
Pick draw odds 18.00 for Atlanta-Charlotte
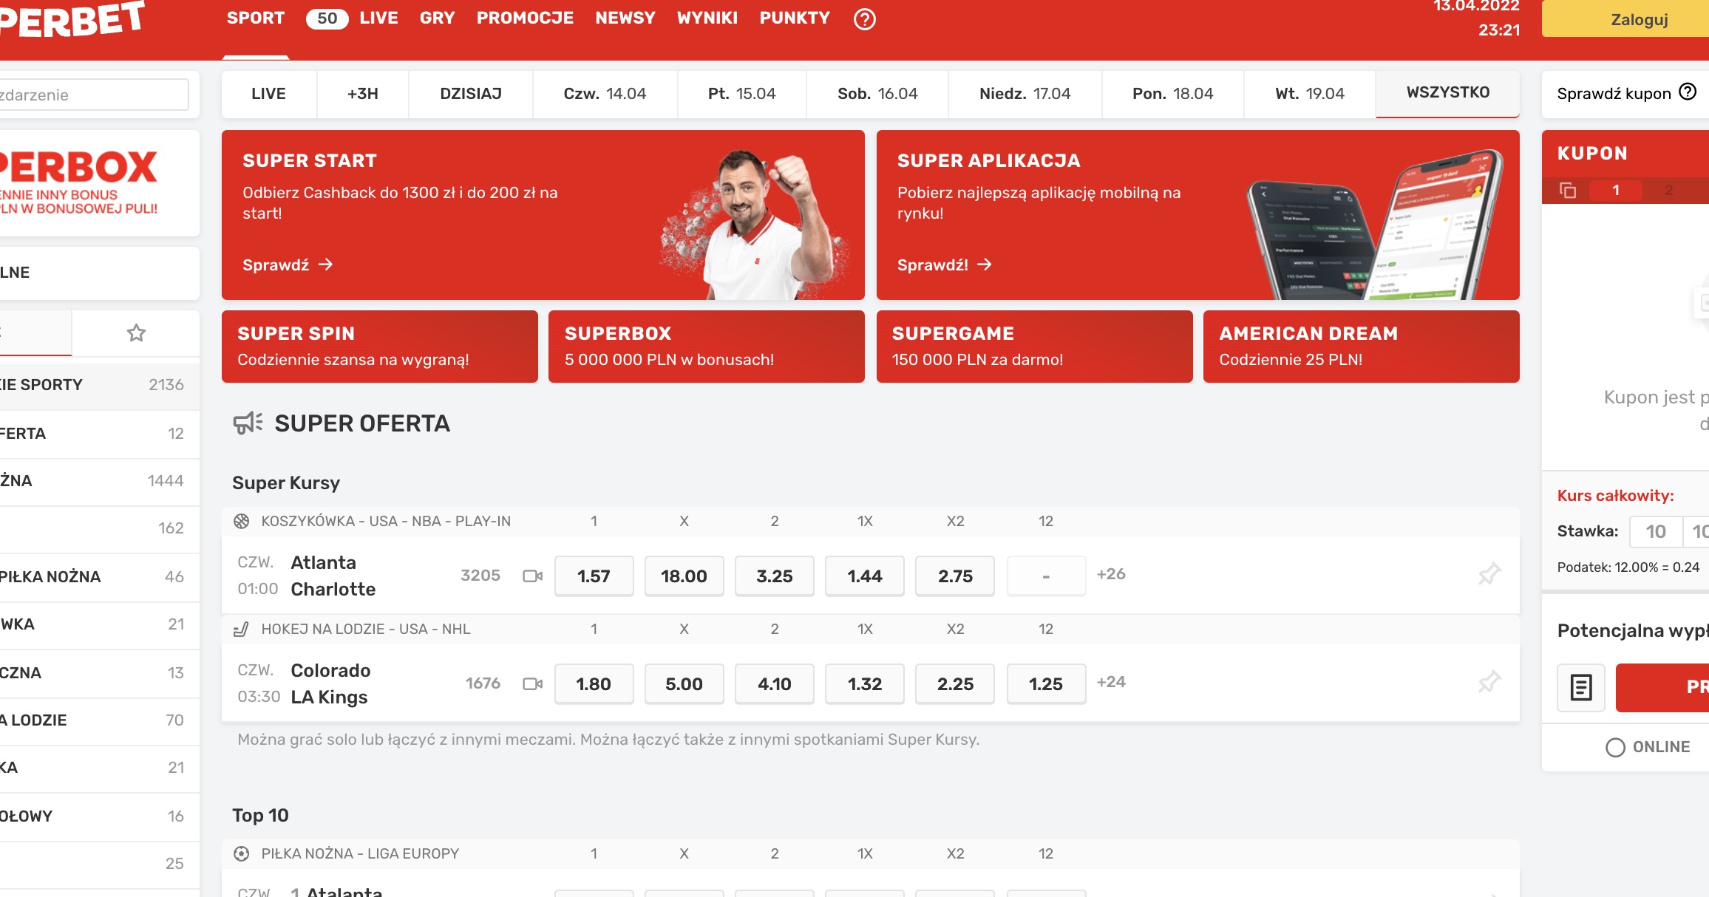[x=684, y=576]
